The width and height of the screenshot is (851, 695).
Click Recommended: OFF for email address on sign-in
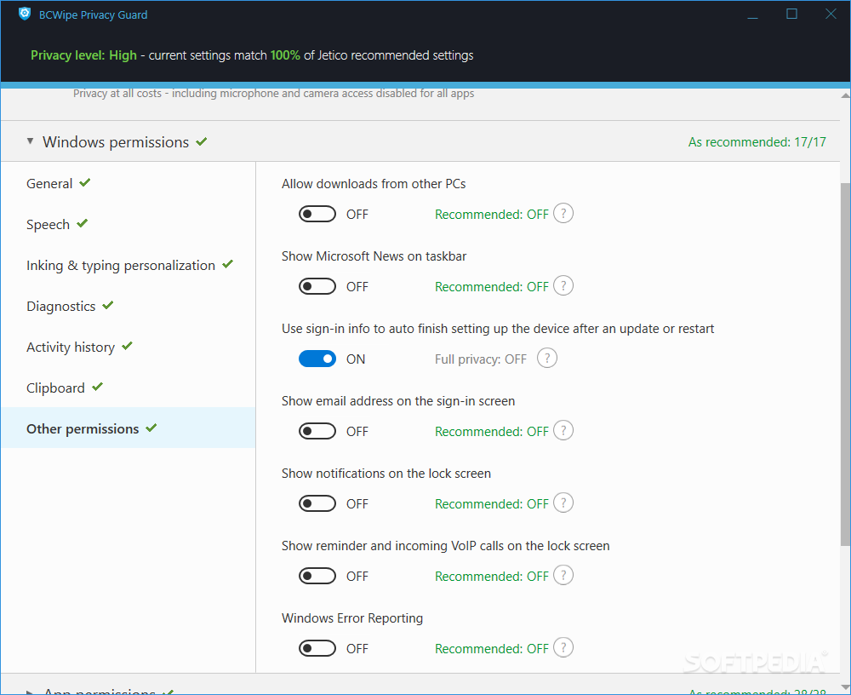tap(492, 432)
